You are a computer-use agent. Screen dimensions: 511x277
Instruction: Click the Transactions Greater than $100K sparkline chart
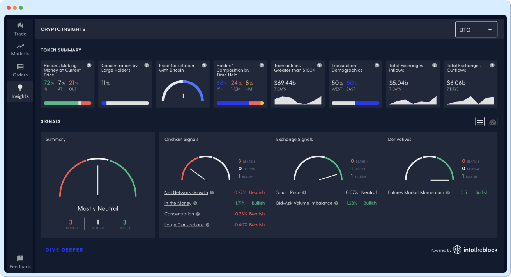click(x=297, y=100)
